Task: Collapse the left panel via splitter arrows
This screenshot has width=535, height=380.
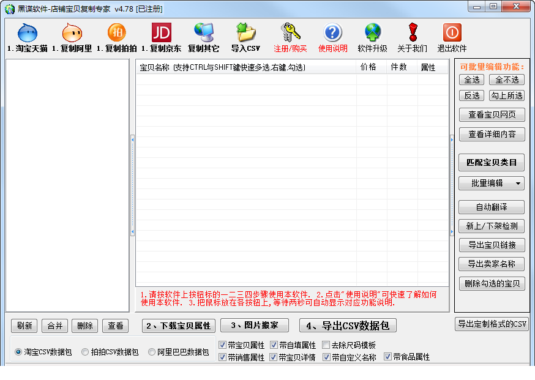Action: (x=132, y=186)
